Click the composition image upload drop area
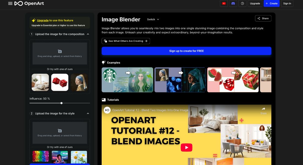This screenshot has width=303, height=165. [x=60, y=53]
